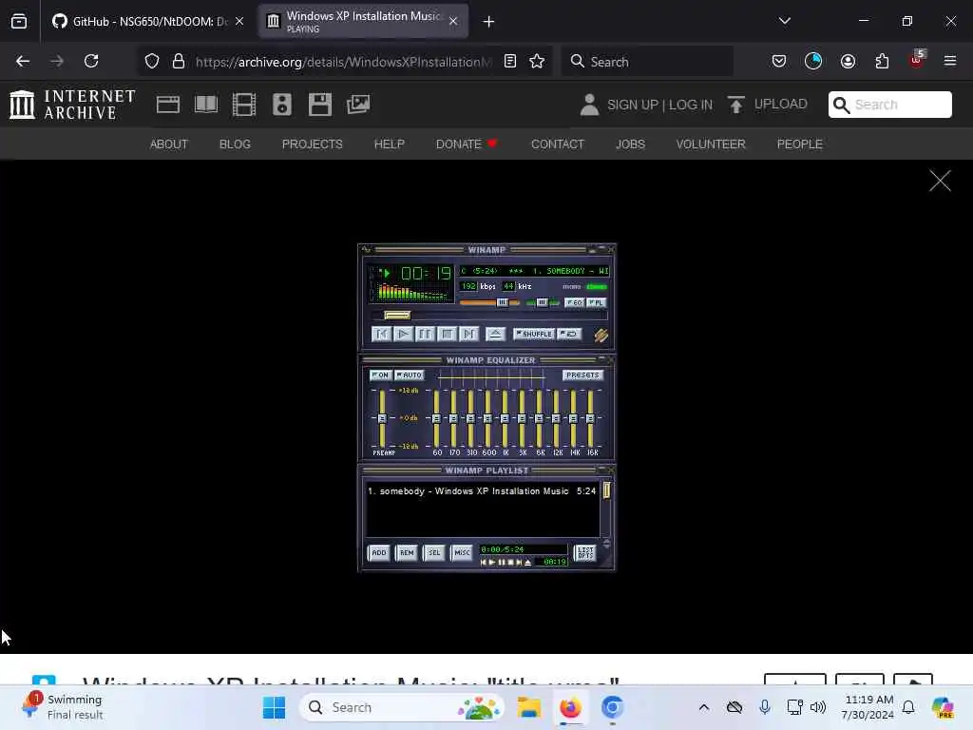Click the 1K equalizer band slider
The image size is (973, 730).
(506, 418)
